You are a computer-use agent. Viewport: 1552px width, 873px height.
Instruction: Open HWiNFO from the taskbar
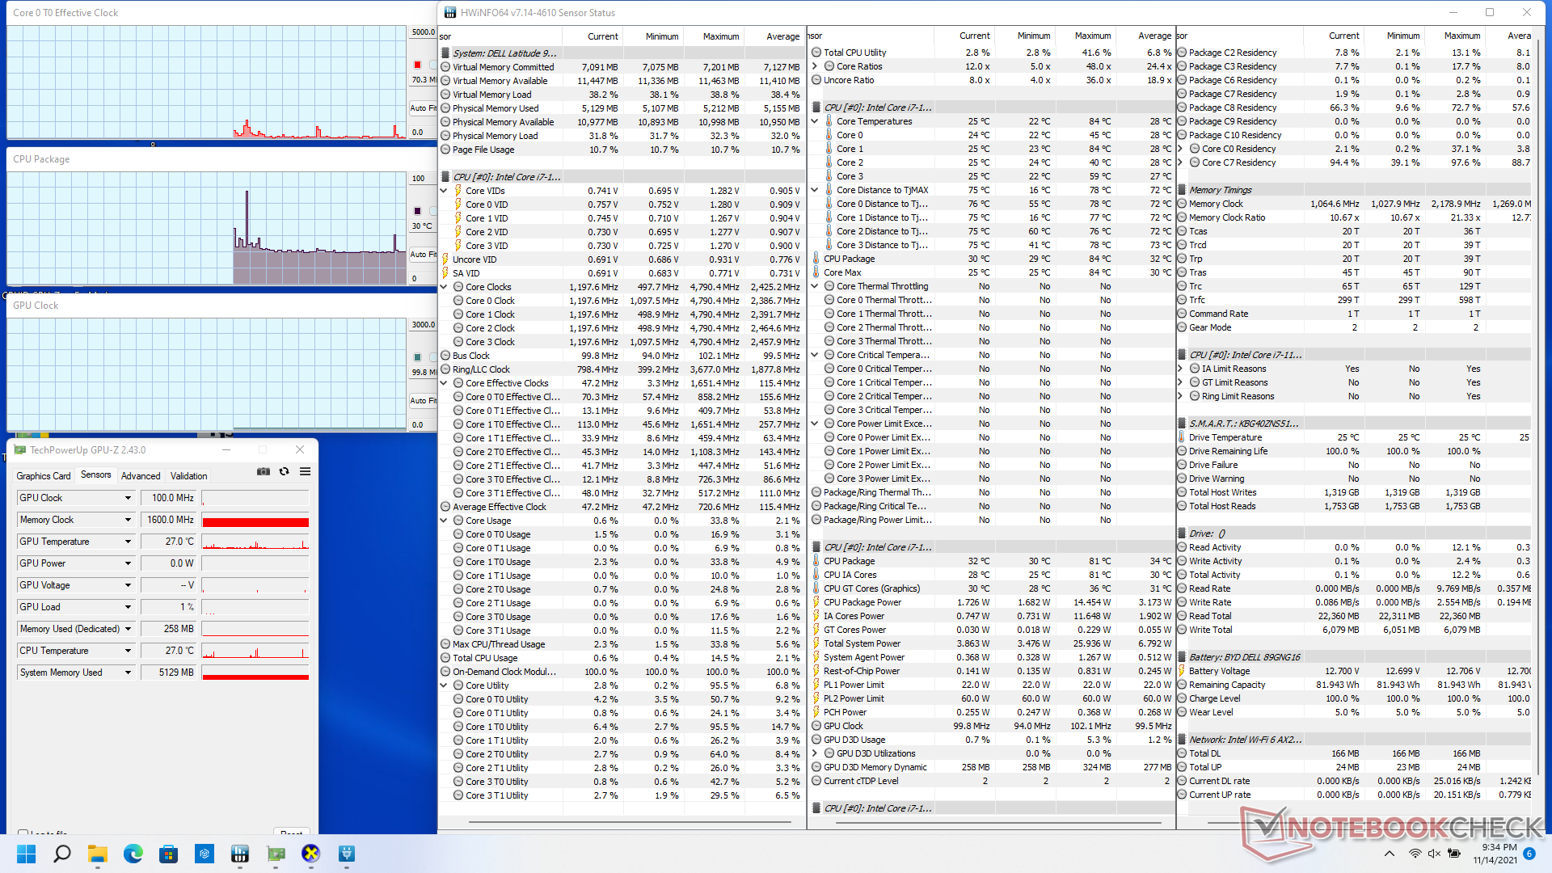[240, 854]
